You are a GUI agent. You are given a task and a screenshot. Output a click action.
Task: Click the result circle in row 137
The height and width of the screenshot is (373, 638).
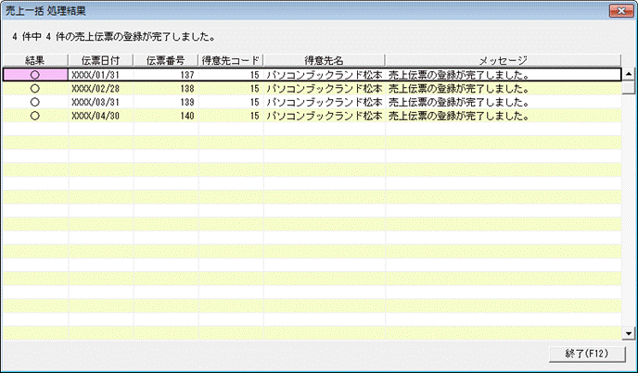(x=35, y=75)
